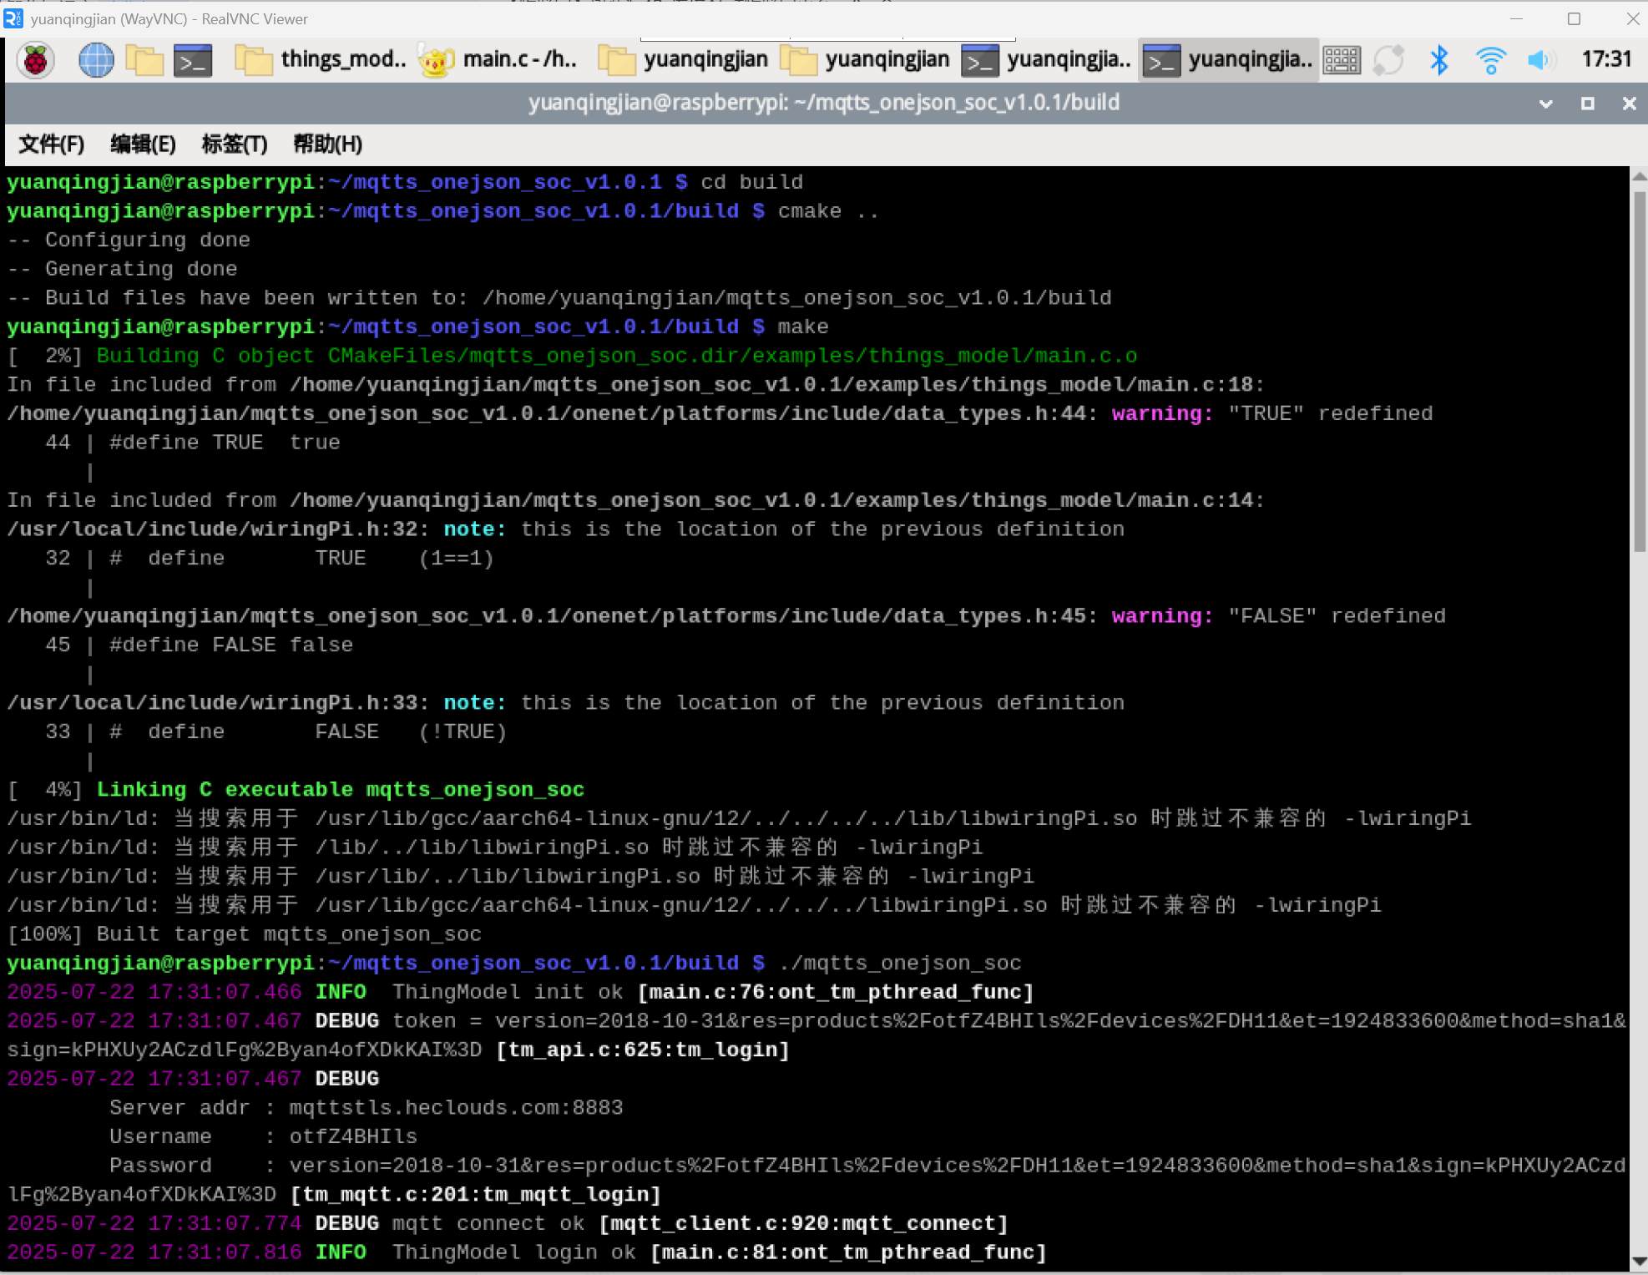
Task: Click the terminal title bar text
Action: pyautogui.click(x=824, y=103)
